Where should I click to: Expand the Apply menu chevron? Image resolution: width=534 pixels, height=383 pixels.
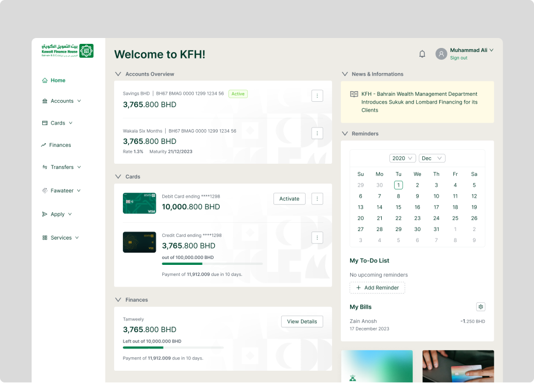(x=70, y=214)
